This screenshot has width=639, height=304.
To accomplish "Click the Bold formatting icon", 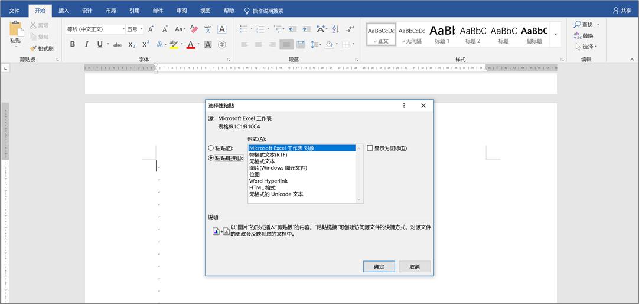I will point(73,44).
